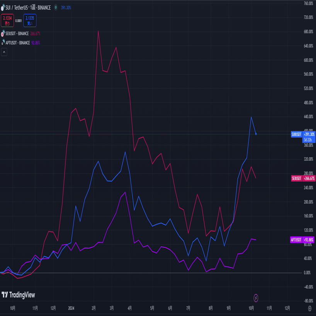Click the APTUSDT purple price label
The width and height of the screenshot is (316, 316).
point(296,240)
